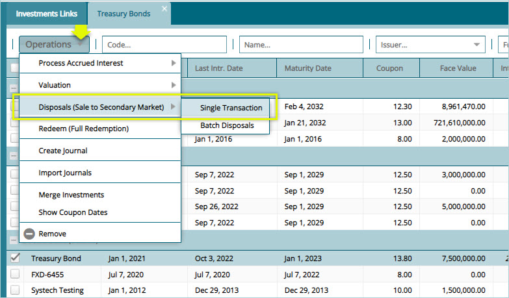The height and width of the screenshot is (298, 509).
Task: Click the 13.80 coupon value
Action: 402,258
